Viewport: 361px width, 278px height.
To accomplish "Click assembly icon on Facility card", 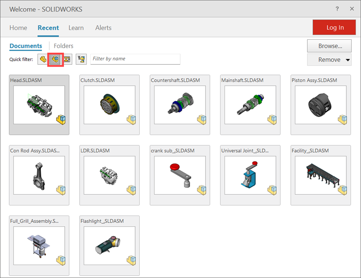I will click(x=342, y=190).
